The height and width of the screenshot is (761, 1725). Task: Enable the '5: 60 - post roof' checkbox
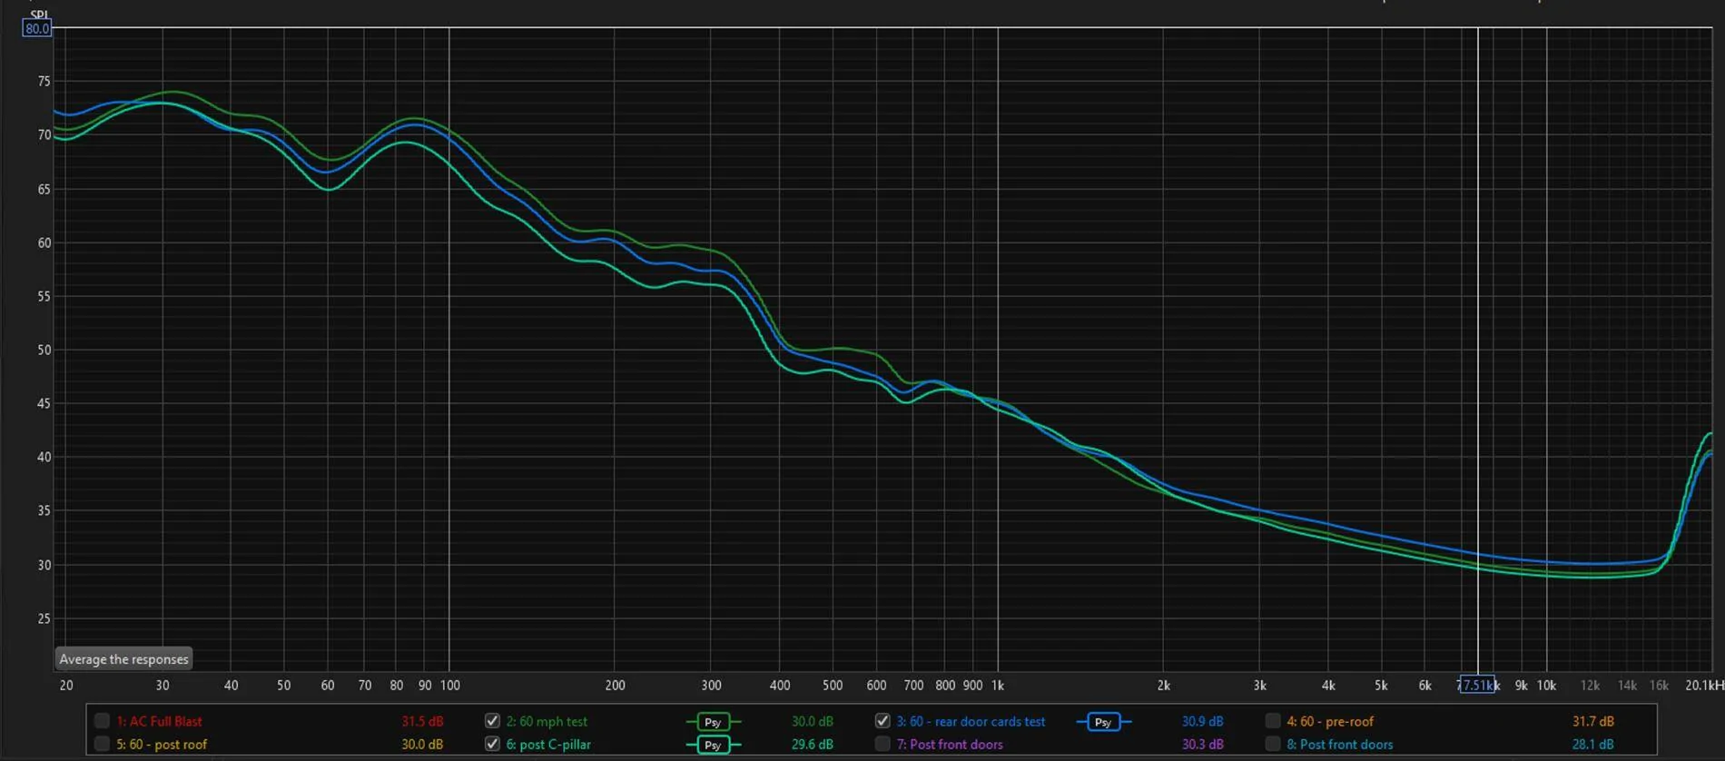pos(102,744)
